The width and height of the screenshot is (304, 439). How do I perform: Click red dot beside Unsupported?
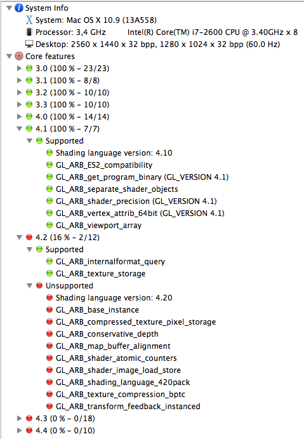pos(39,285)
